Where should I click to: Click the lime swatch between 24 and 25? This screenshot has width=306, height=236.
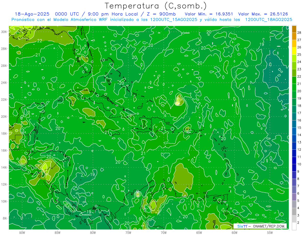[294, 58]
